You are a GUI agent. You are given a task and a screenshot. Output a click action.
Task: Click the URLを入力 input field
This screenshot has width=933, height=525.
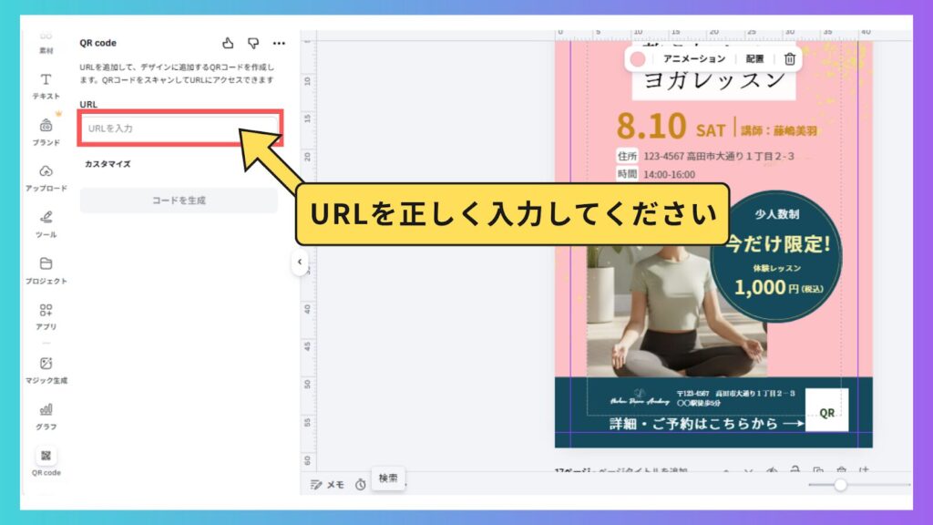tap(179, 129)
